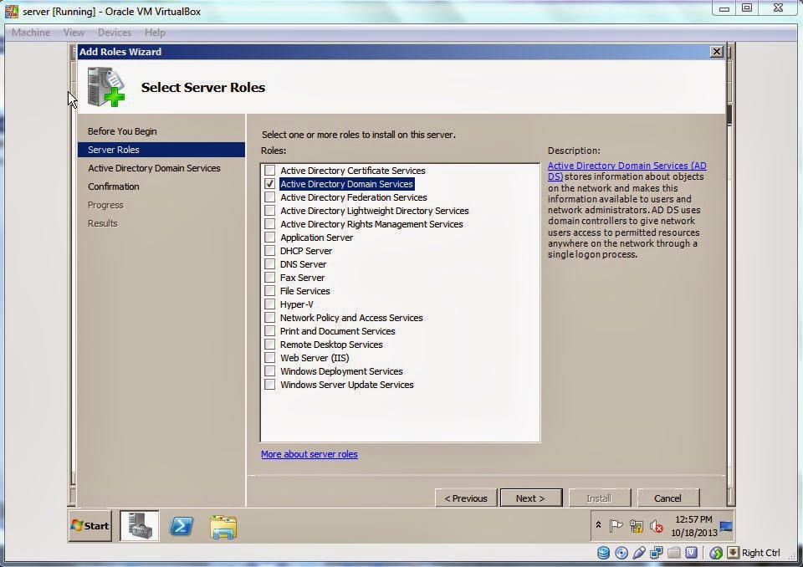Click the VirtualBox virtualization V chip indicator

(692, 553)
